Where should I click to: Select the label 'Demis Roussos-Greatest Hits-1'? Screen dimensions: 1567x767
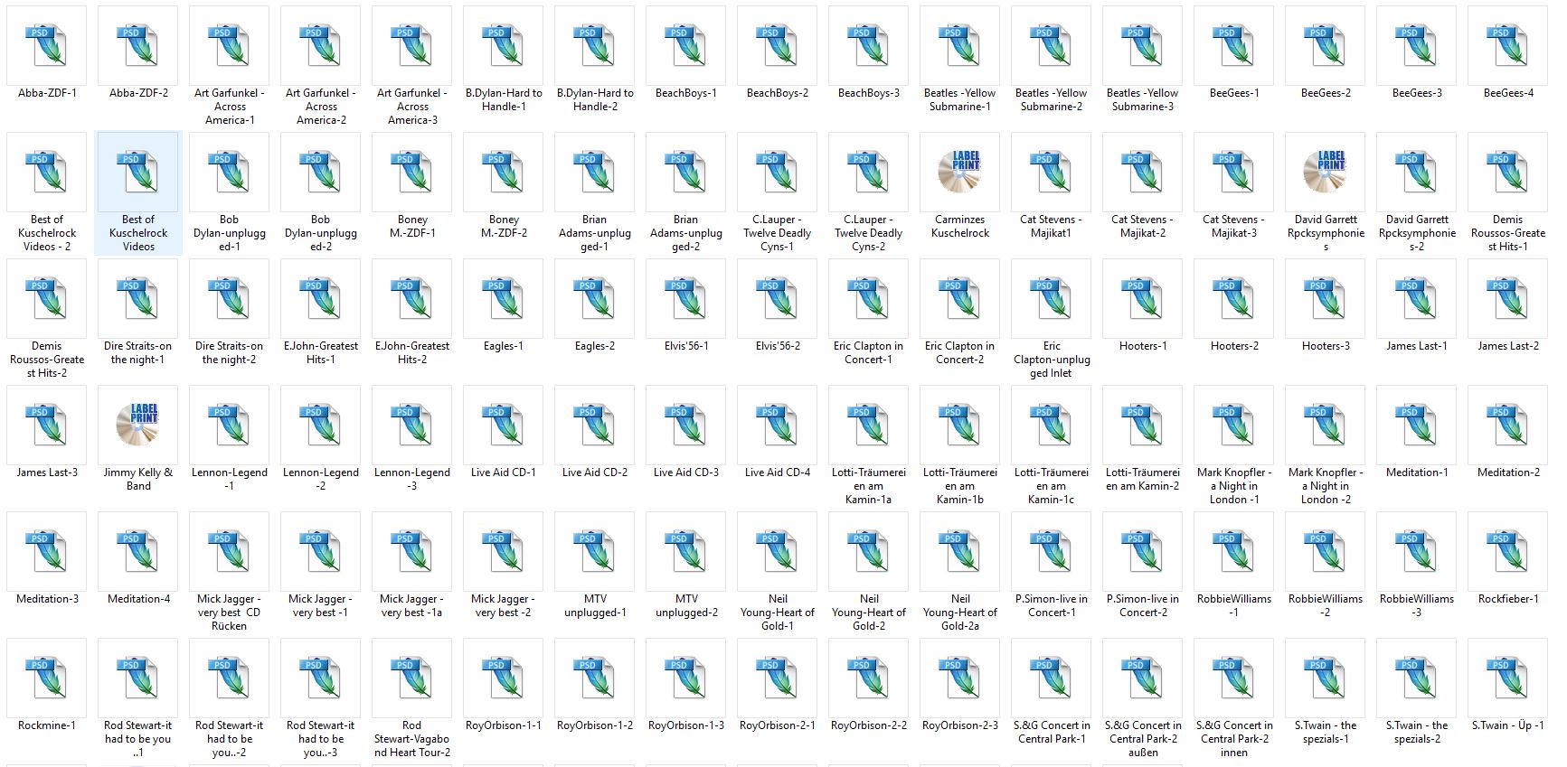[x=1508, y=233]
